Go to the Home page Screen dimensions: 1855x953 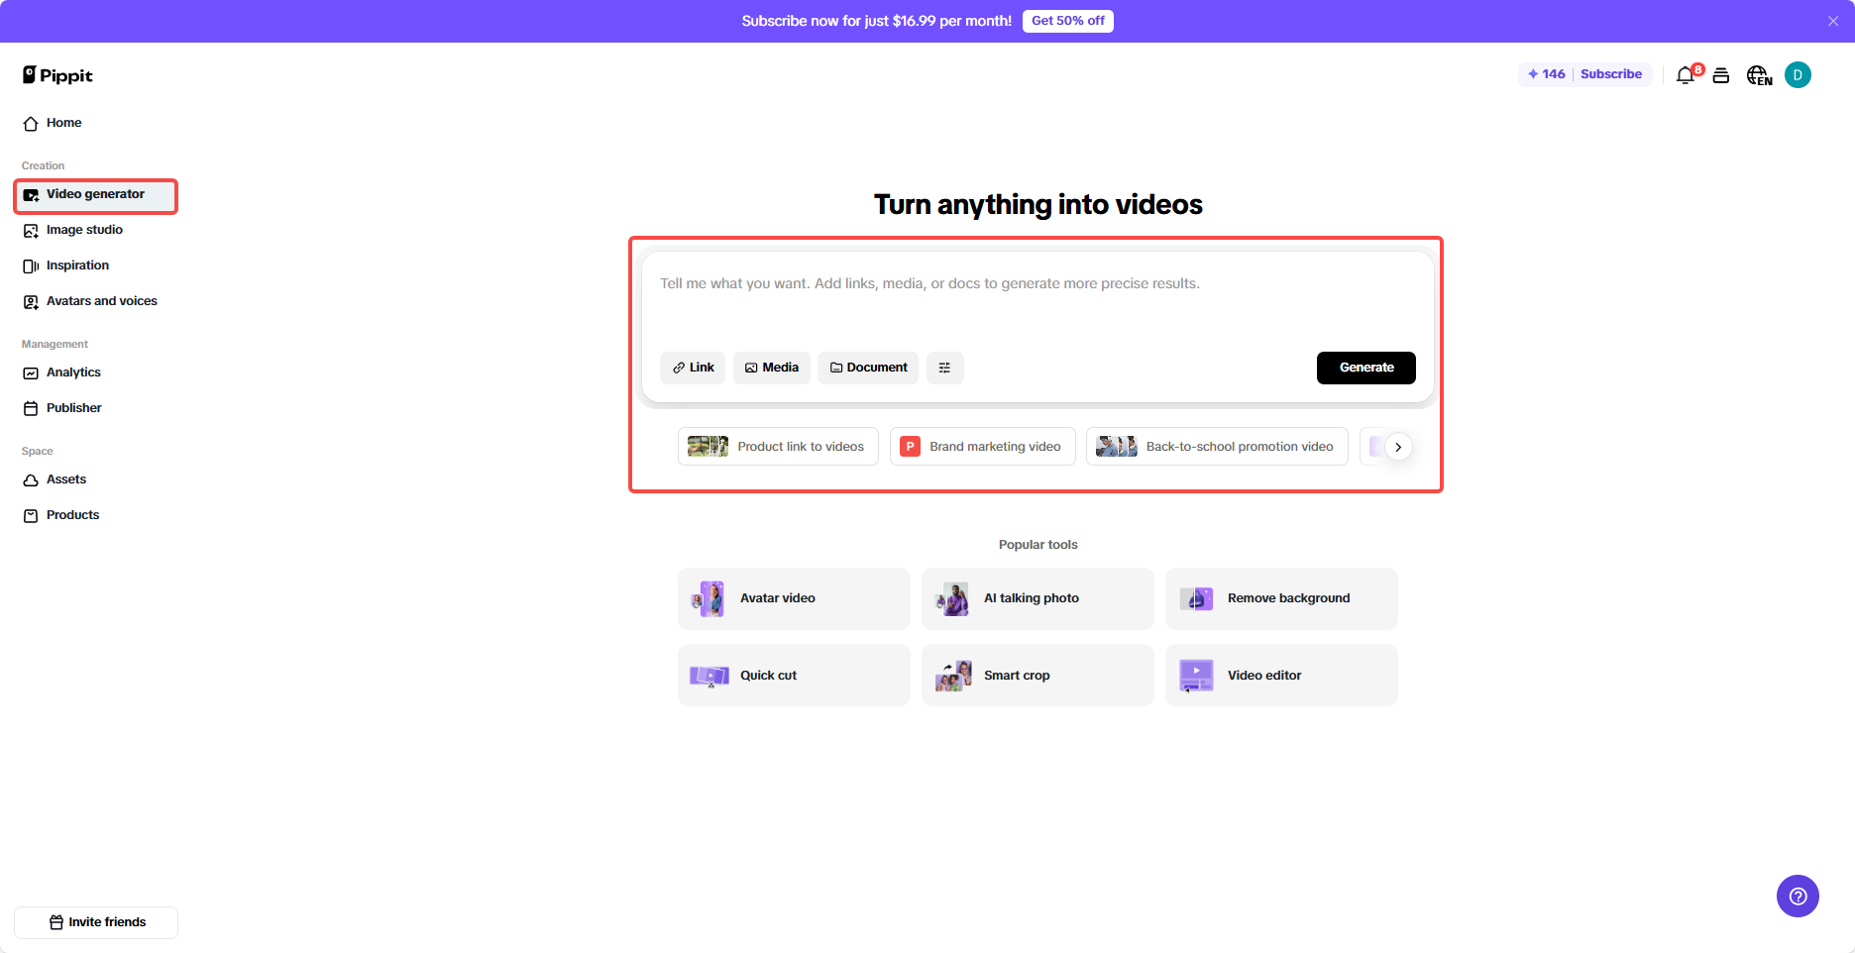coord(63,122)
